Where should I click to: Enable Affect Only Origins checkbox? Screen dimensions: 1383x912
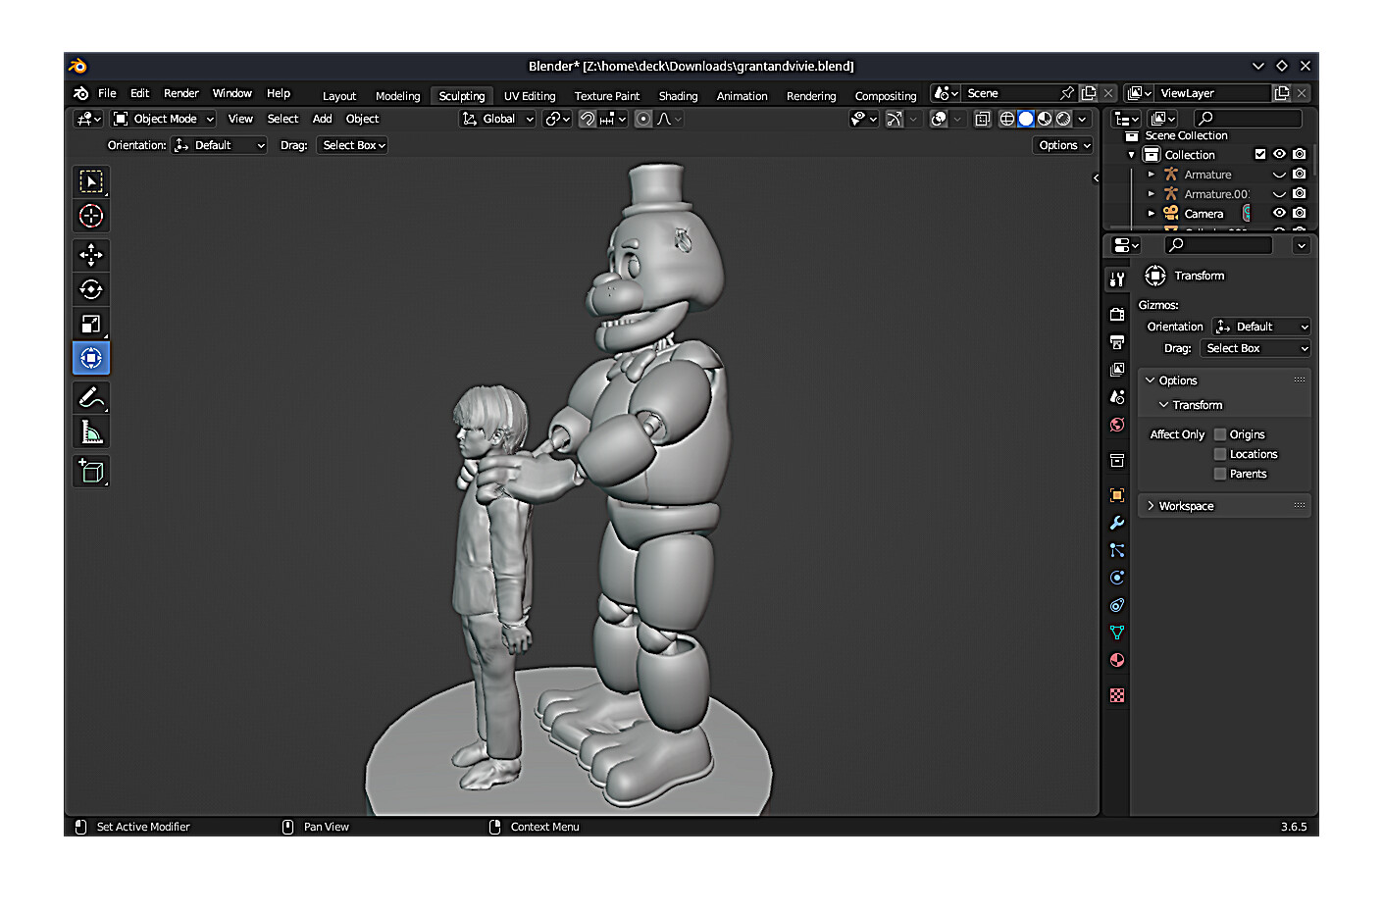point(1220,434)
